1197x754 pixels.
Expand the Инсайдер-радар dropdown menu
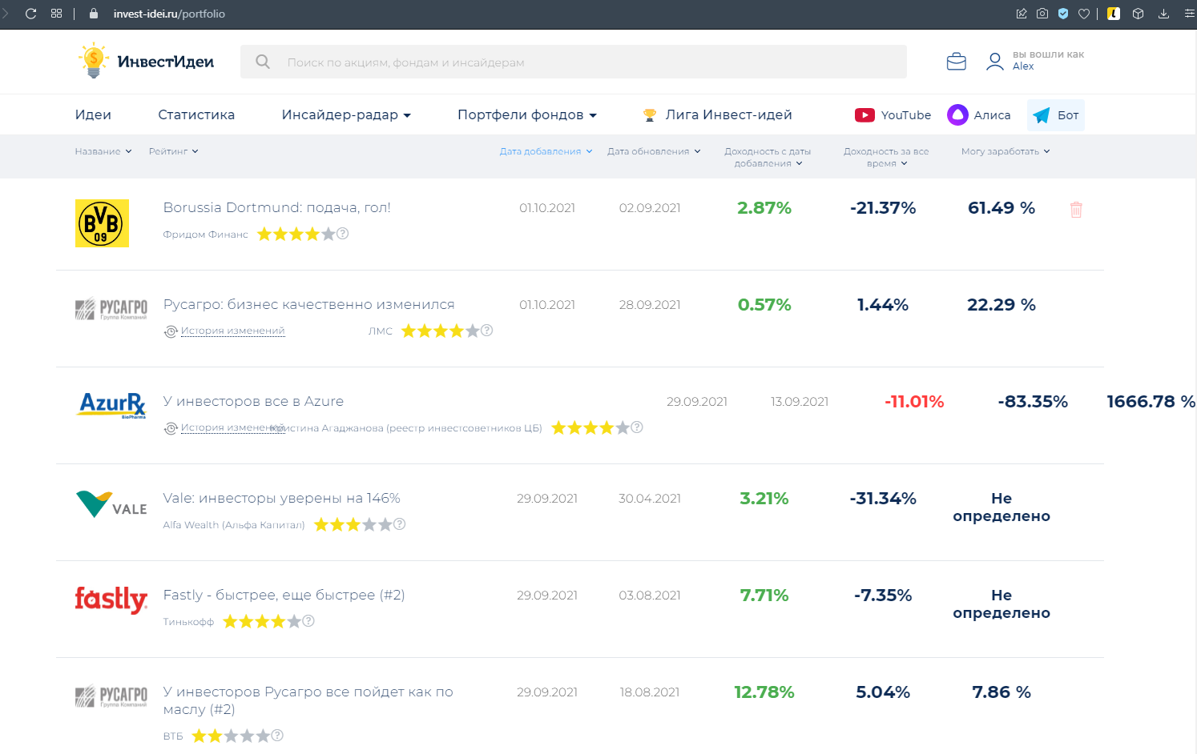pyautogui.click(x=346, y=115)
